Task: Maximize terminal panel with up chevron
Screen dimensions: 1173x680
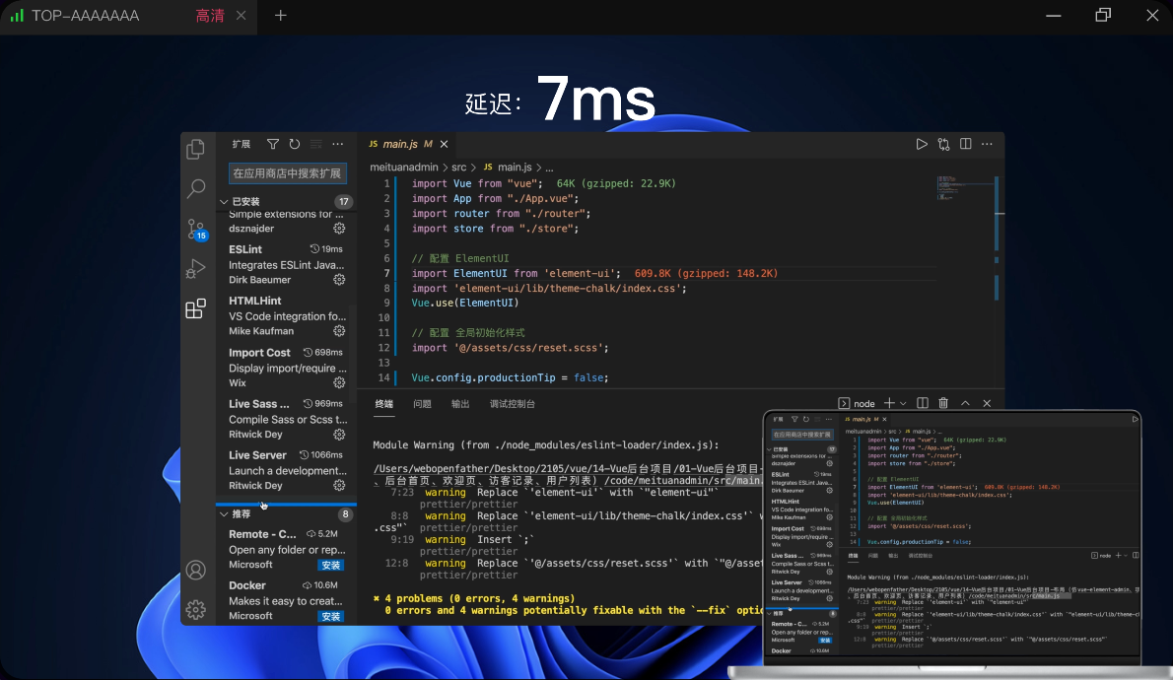Action: [965, 403]
